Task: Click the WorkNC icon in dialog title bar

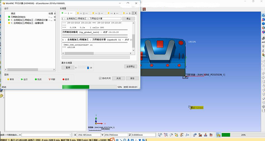Action: pyautogui.click(x=4, y=3)
